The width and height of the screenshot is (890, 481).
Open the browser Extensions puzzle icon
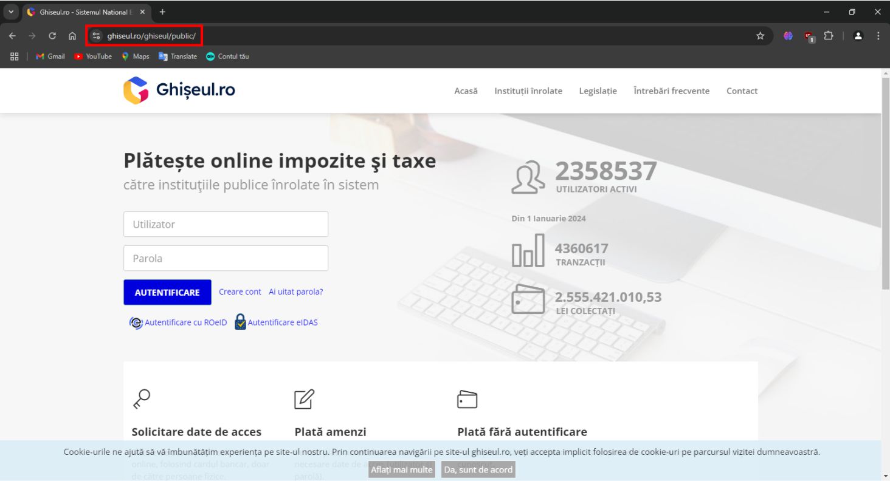pyautogui.click(x=828, y=36)
